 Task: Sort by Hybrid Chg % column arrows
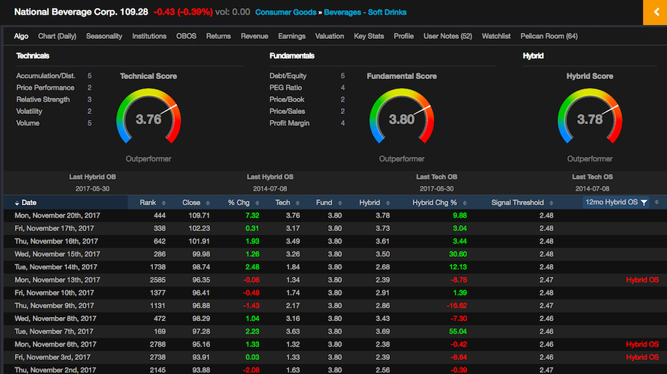[464, 203]
